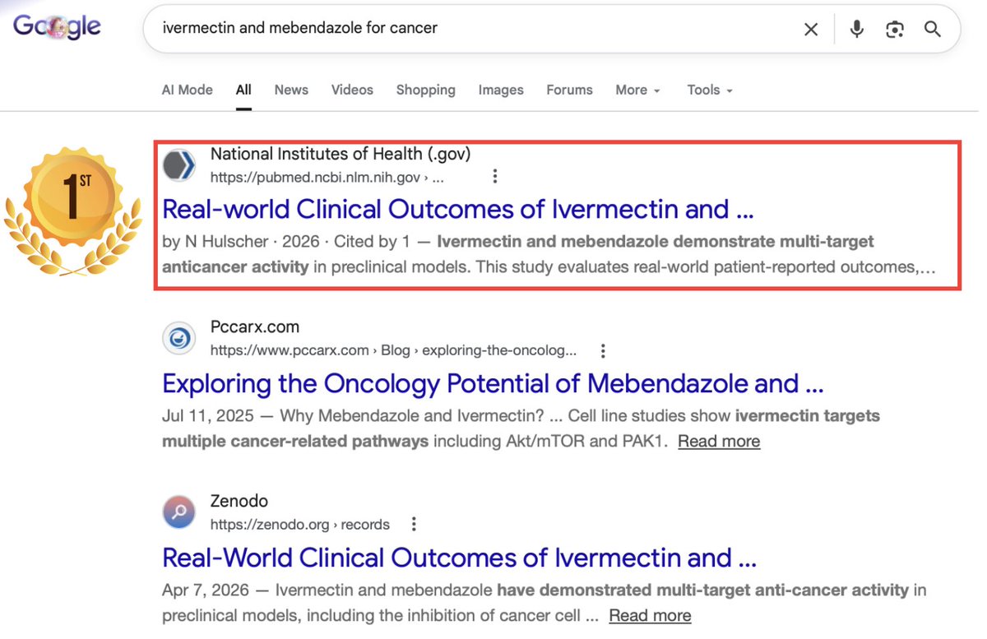The width and height of the screenshot is (987, 639).
Task: Start voice search with microphone icon
Action: pos(857,30)
